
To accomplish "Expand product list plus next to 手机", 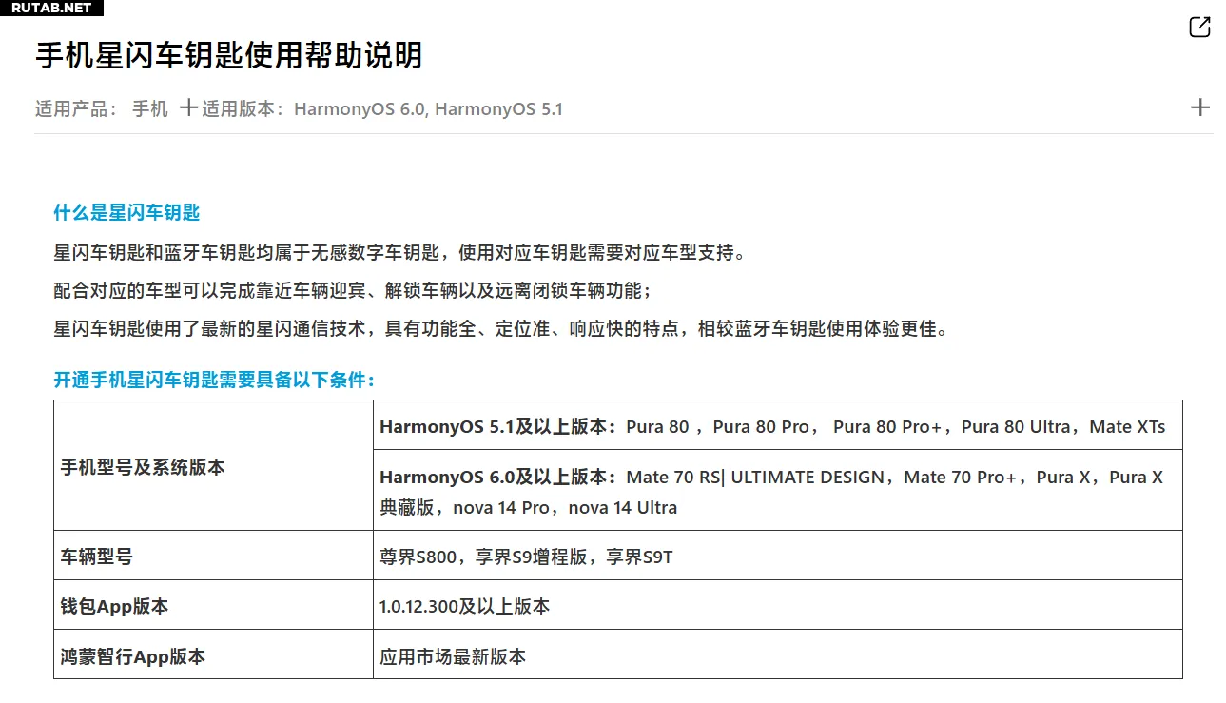I will click(x=188, y=107).
